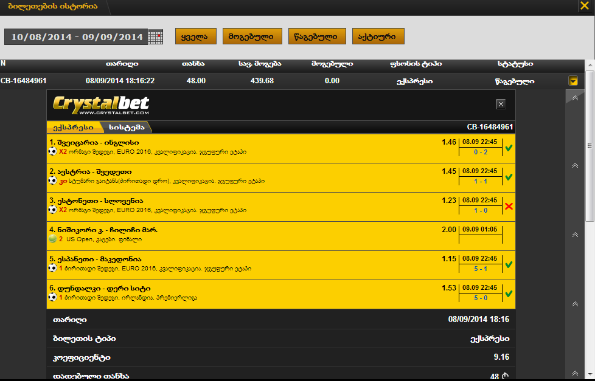This screenshot has width=595, height=381.
Task: Open the calendar date picker icon
Action: 155,37
